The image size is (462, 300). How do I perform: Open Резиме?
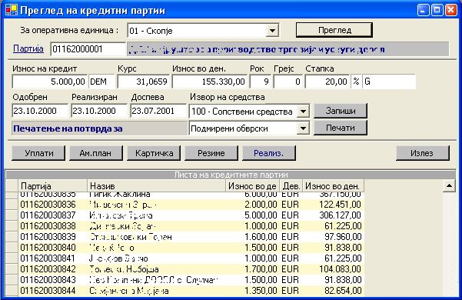tap(211, 153)
